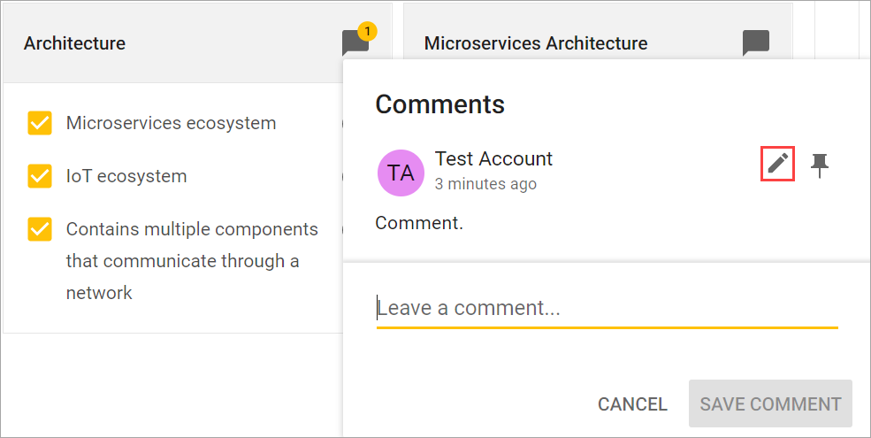Viewport: 871px width, 438px height.
Task: Select the Microservices Architecture card title
Action: [x=536, y=43]
